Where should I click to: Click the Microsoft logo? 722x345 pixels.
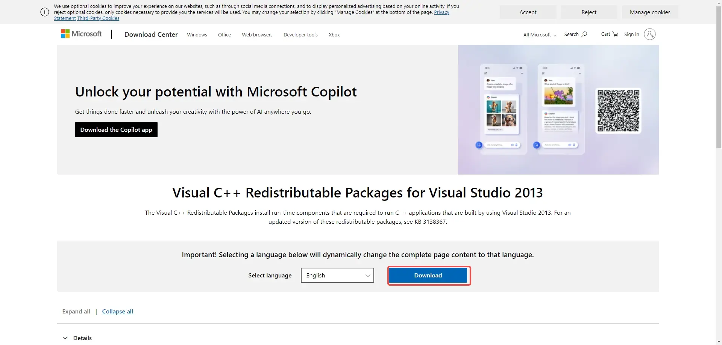[81, 34]
